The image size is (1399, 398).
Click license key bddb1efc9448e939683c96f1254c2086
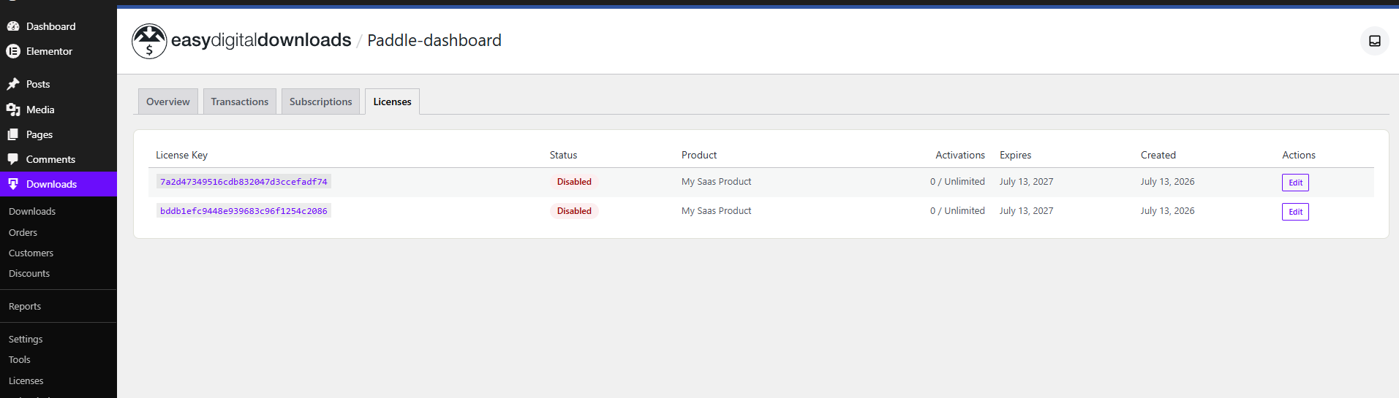coord(244,210)
